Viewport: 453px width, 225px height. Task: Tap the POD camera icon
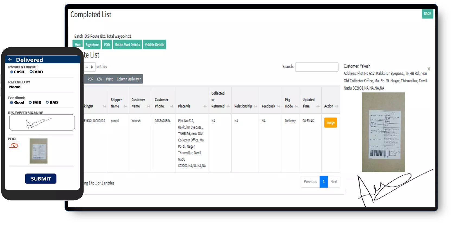tap(14, 146)
